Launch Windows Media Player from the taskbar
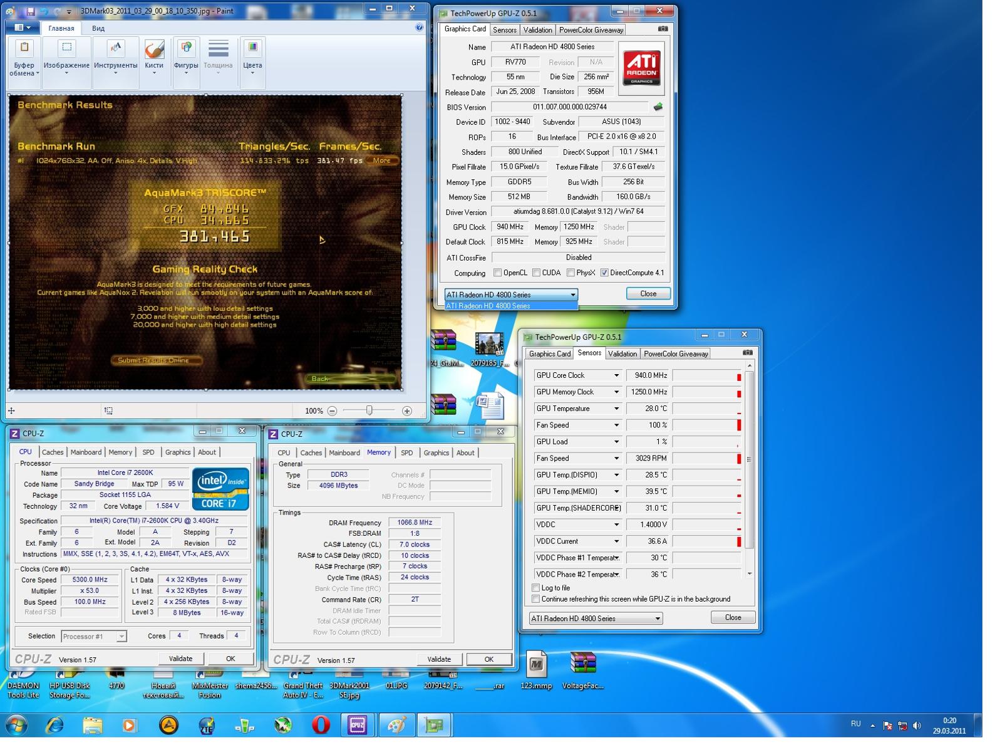Screen dimensions: 1002x752 [129, 726]
